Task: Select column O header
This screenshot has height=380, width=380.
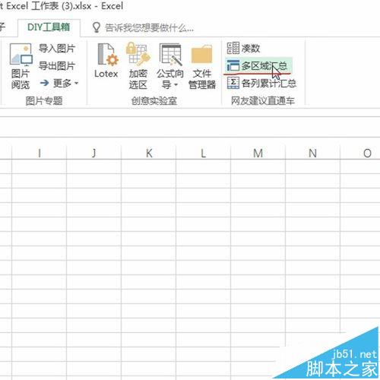Action: coord(360,153)
